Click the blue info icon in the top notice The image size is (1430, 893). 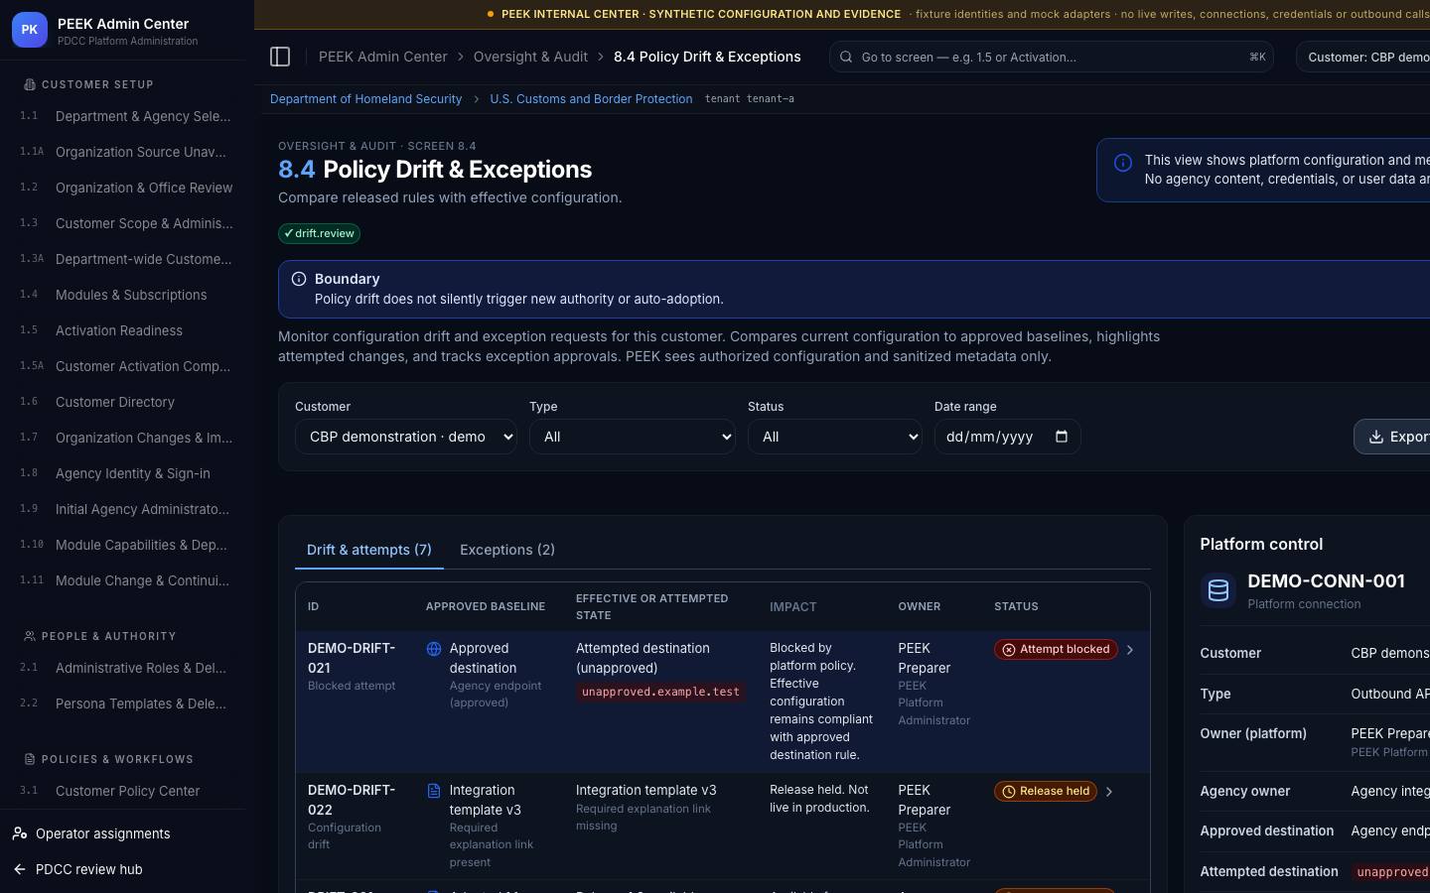(1123, 163)
